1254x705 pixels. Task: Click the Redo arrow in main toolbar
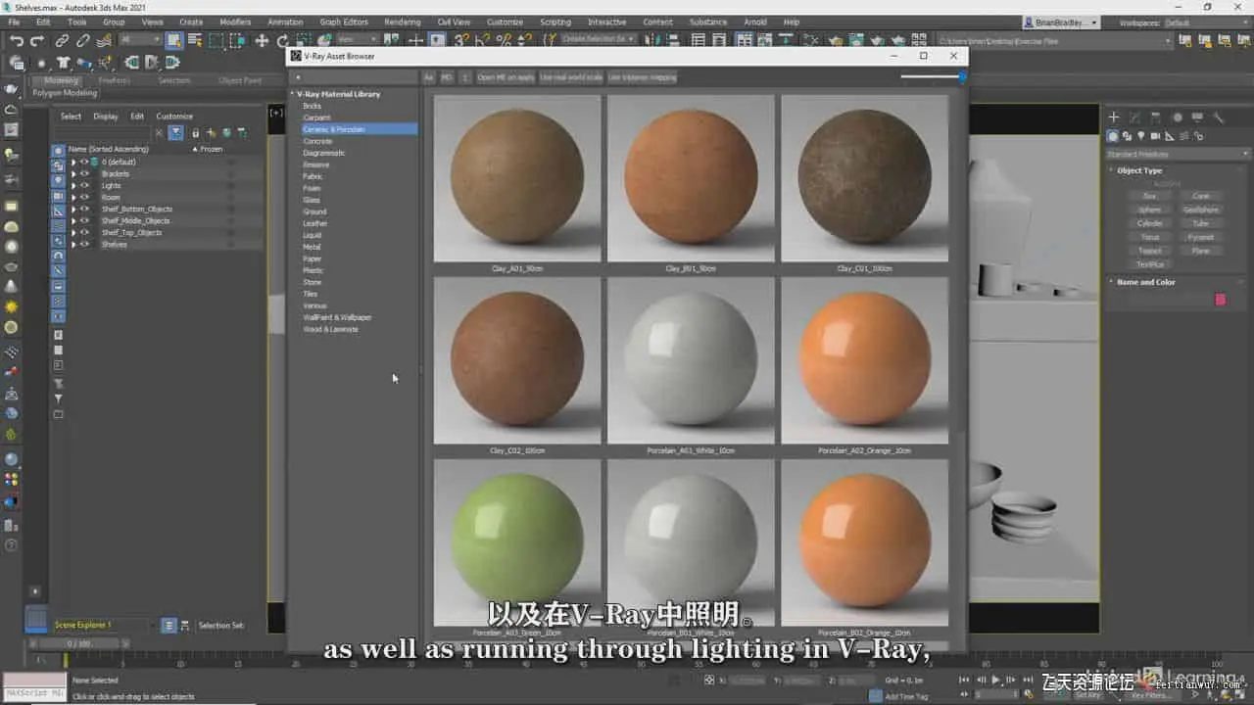(x=37, y=40)
